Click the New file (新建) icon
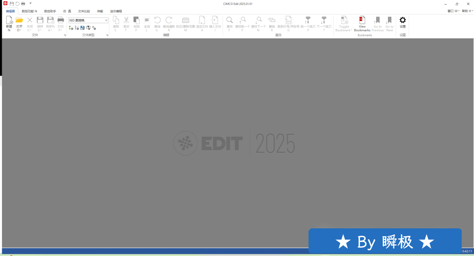Image resolution: width=474 pixels, height=256 pixels. 9,21
